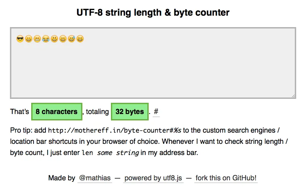Screen dimensions: 305x196
Task: Click the grinning emoji with sweat drop
Action: pos(72,39)
